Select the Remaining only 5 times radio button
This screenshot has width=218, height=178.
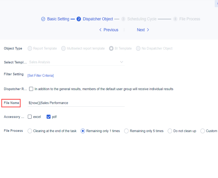click(126, 131)
